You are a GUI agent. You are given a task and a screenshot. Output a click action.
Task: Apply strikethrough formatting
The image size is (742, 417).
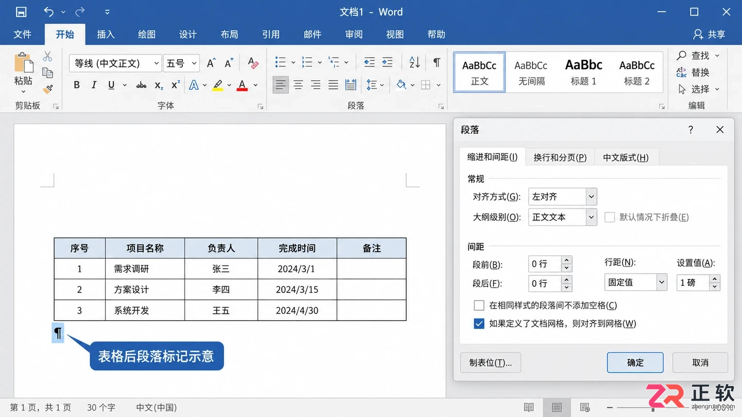[x=141, y=85]
